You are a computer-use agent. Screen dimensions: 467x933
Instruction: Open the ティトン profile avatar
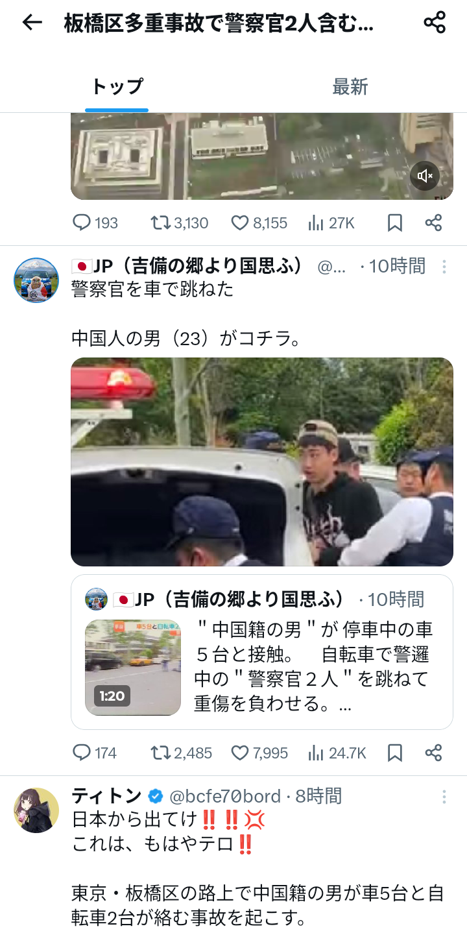click(x=36, y=810)
